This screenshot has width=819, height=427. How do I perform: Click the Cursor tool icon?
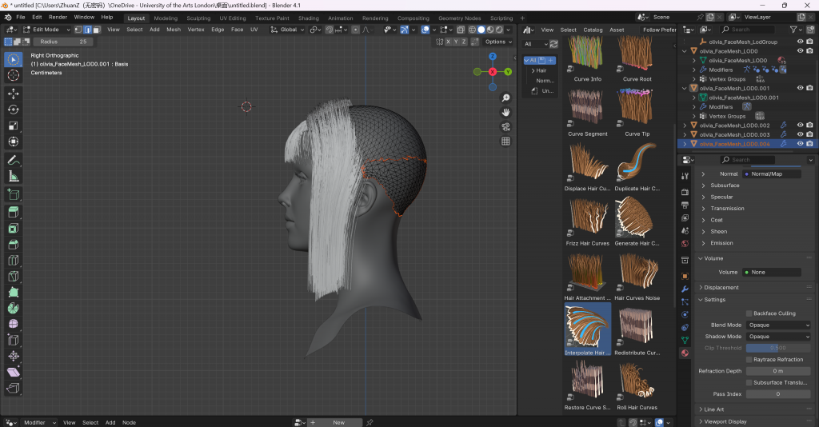coord(14,75)
